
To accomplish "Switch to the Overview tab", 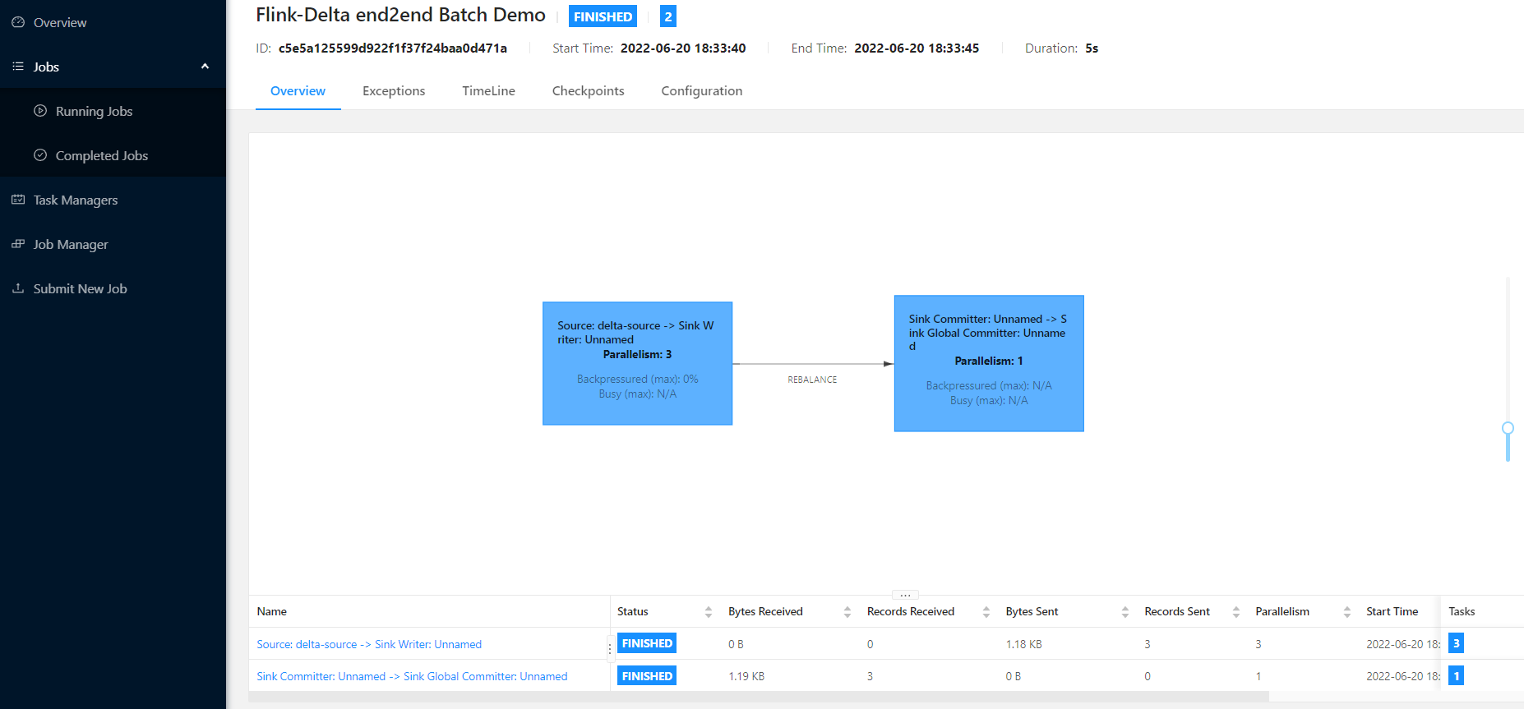I will [x=298, y=91].
